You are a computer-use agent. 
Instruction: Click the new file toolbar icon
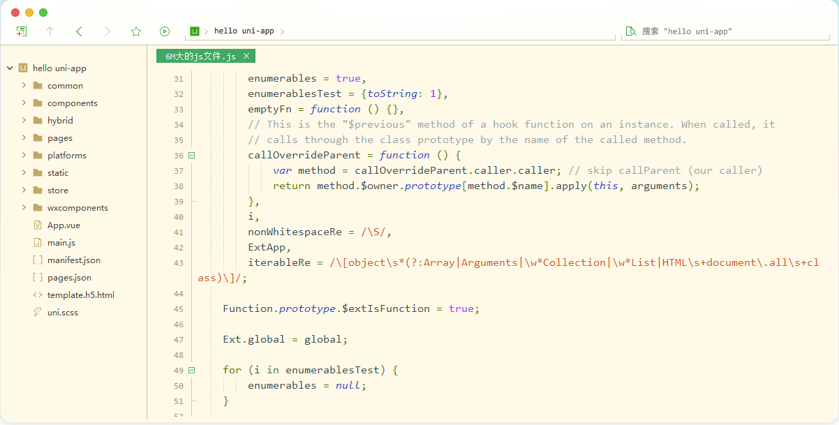[22, 31]
